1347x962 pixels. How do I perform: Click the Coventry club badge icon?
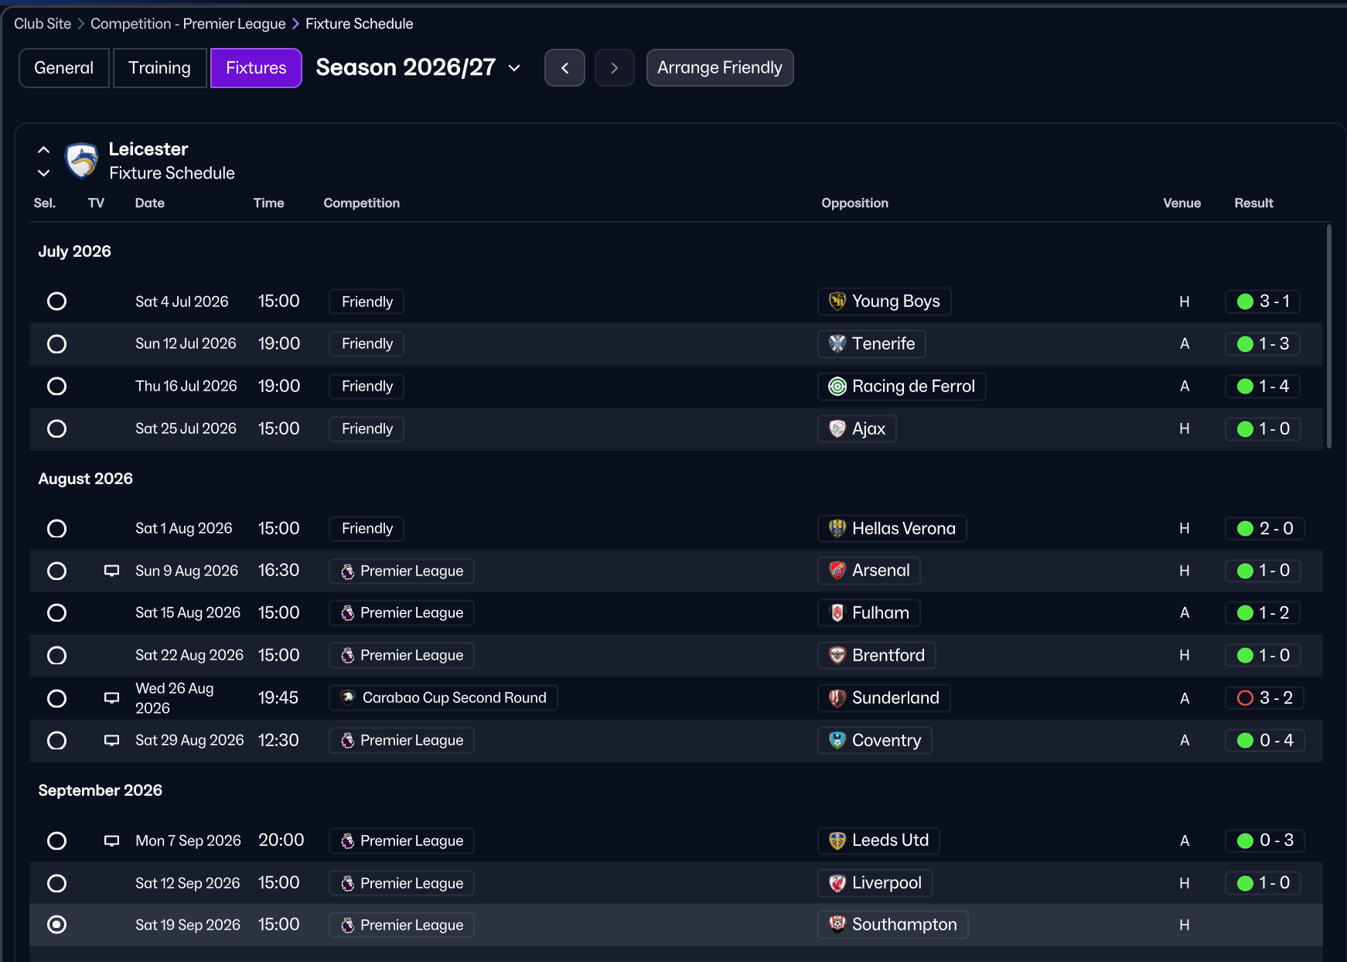point(837,741)
